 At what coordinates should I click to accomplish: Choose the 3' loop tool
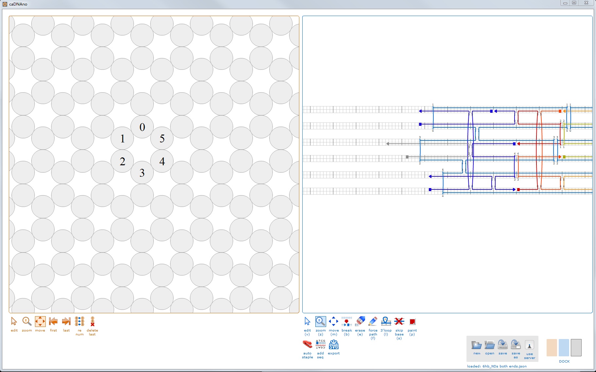pyautogui.click(x=386, y=322)
